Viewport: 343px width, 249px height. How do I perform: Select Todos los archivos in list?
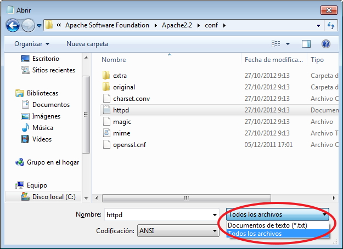255,234
